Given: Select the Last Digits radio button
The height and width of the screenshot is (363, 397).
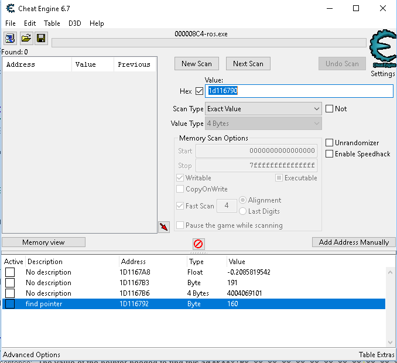Looking at the screenshot, I should tap(242, 211).
